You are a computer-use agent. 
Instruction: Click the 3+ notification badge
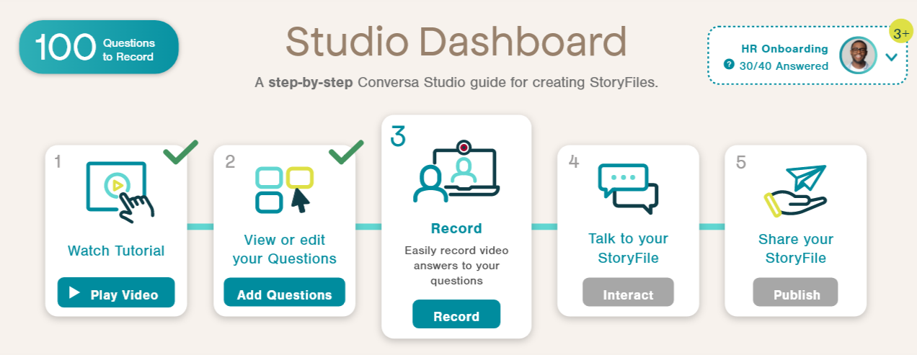pyautogui.click(x=900, y=34)
